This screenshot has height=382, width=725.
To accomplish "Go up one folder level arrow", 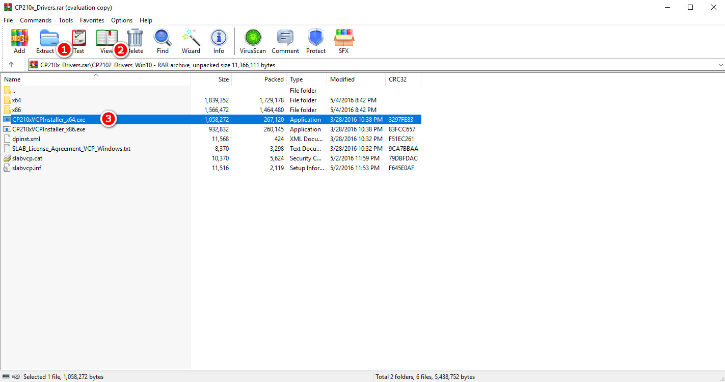I will click(x=11, y=65).
